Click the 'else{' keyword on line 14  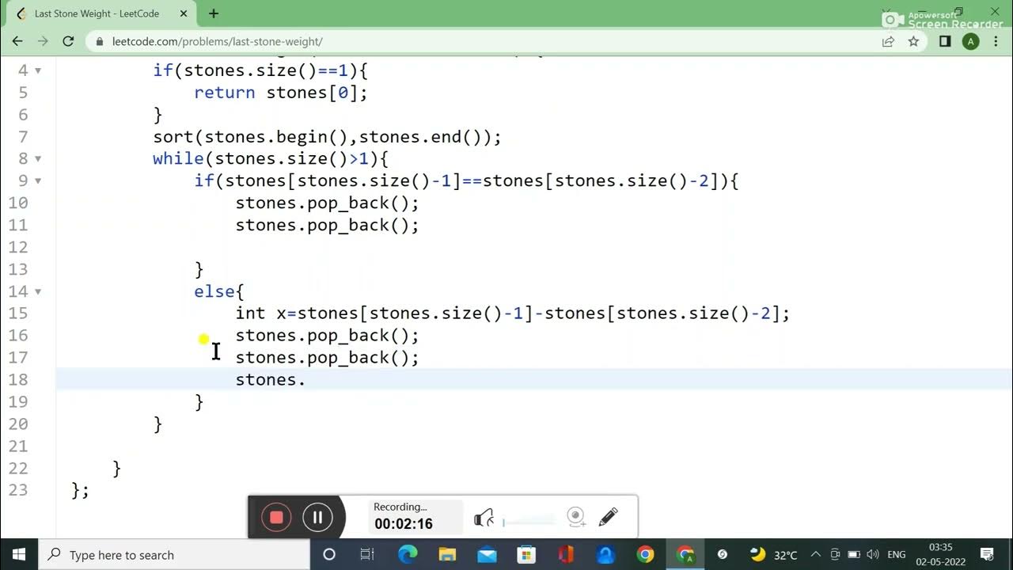click(x=219, y=291)
